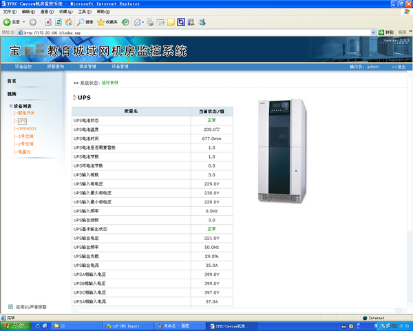Screen dimensions: 413x331
Task: Click the UPS电池温度 value 209.0℃
Action: pyautogui.click(x=211, y=130)
